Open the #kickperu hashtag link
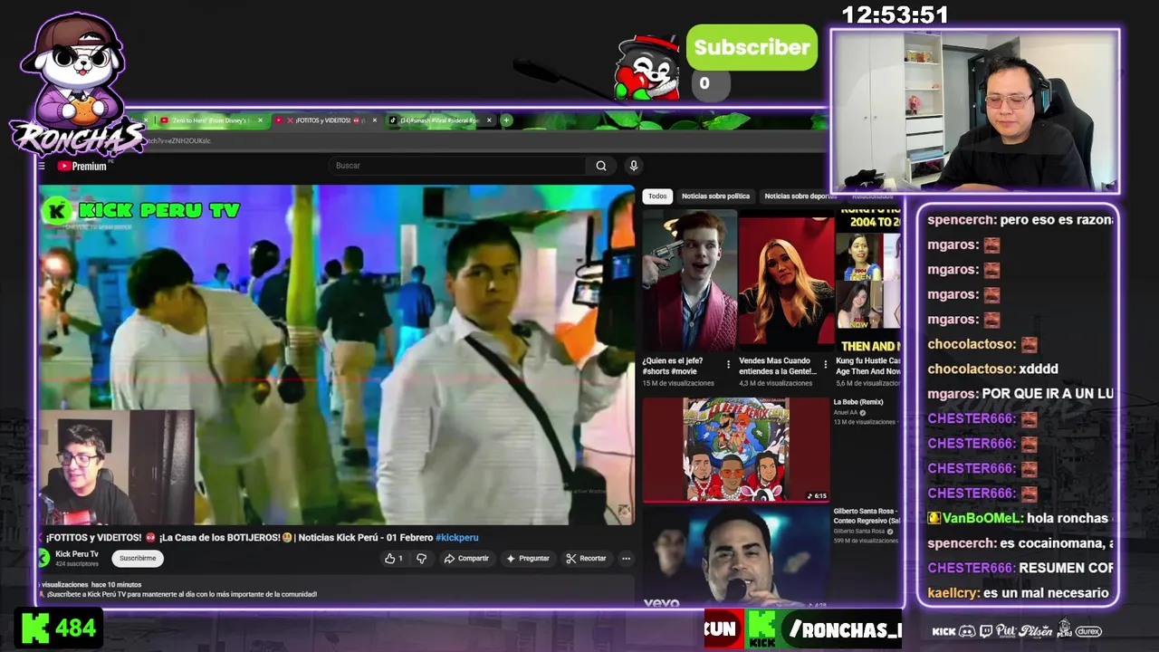Image resolution: width=1159 pixels, height=652 pixels. pyautogui.click(x=457, y=537)
